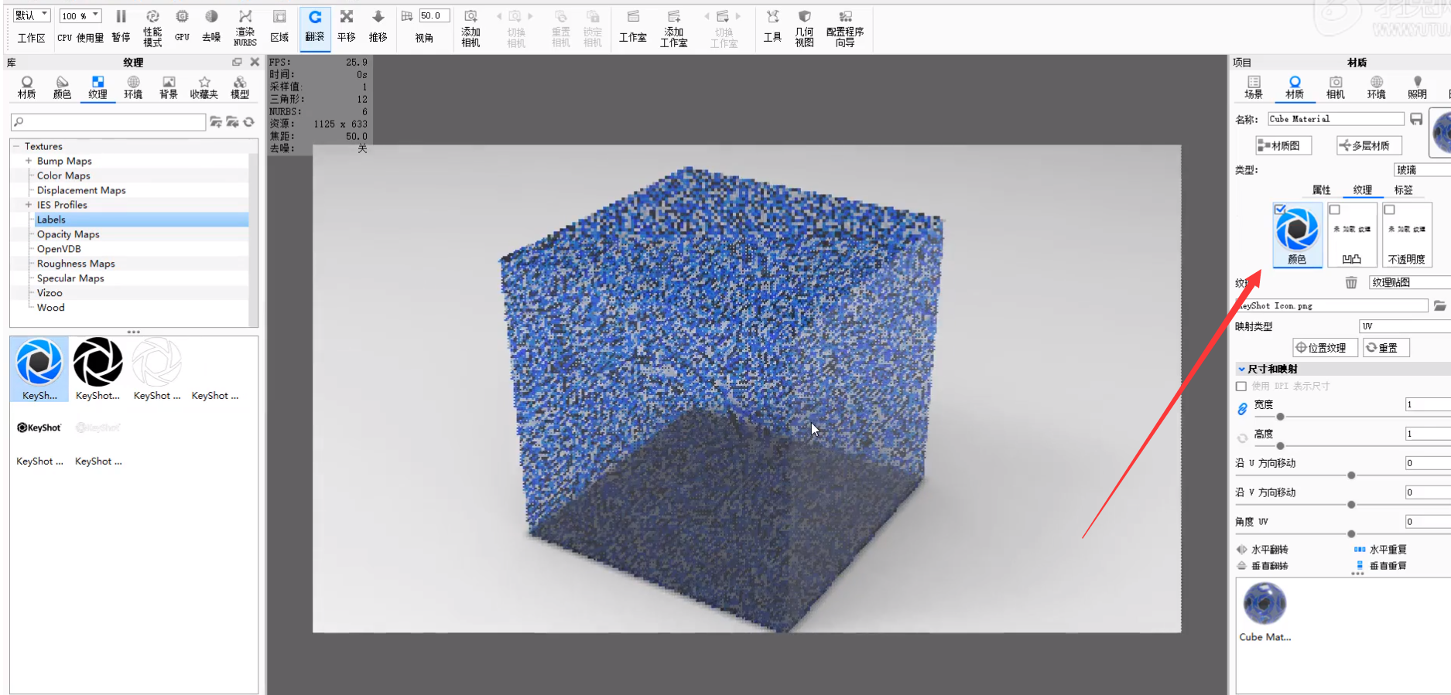The image size is (1451, 695).
Task: Click the 角度 UV slider handle
Action: point(1351,533)
